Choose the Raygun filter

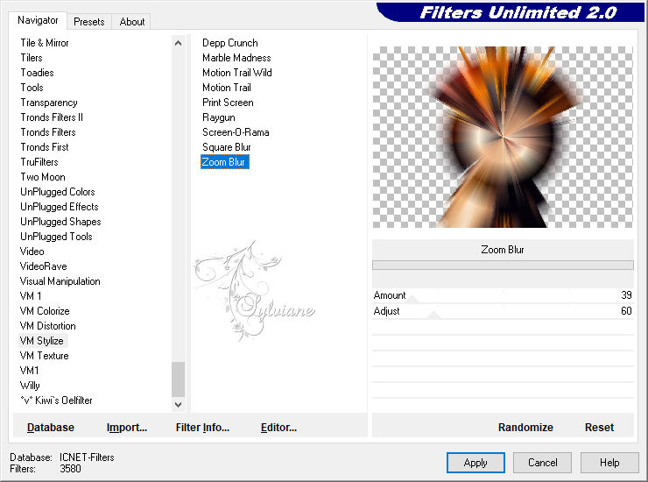[219, 117]
